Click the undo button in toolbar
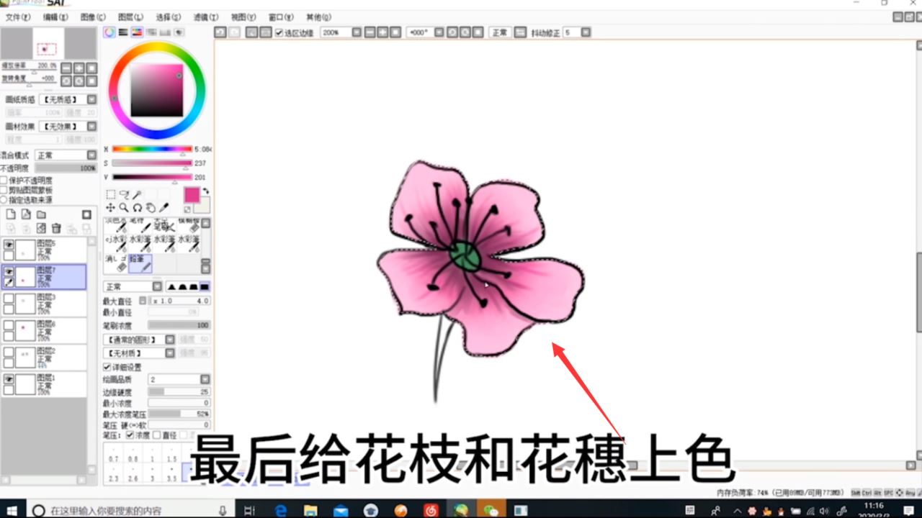Screen dimensions: 922x518 (x=220, y=32)
